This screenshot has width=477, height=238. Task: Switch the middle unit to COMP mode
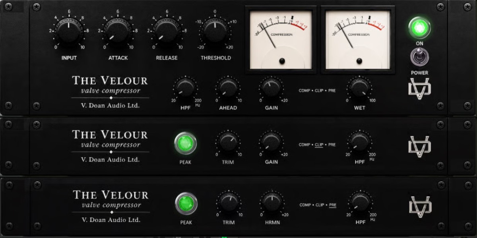305,145
